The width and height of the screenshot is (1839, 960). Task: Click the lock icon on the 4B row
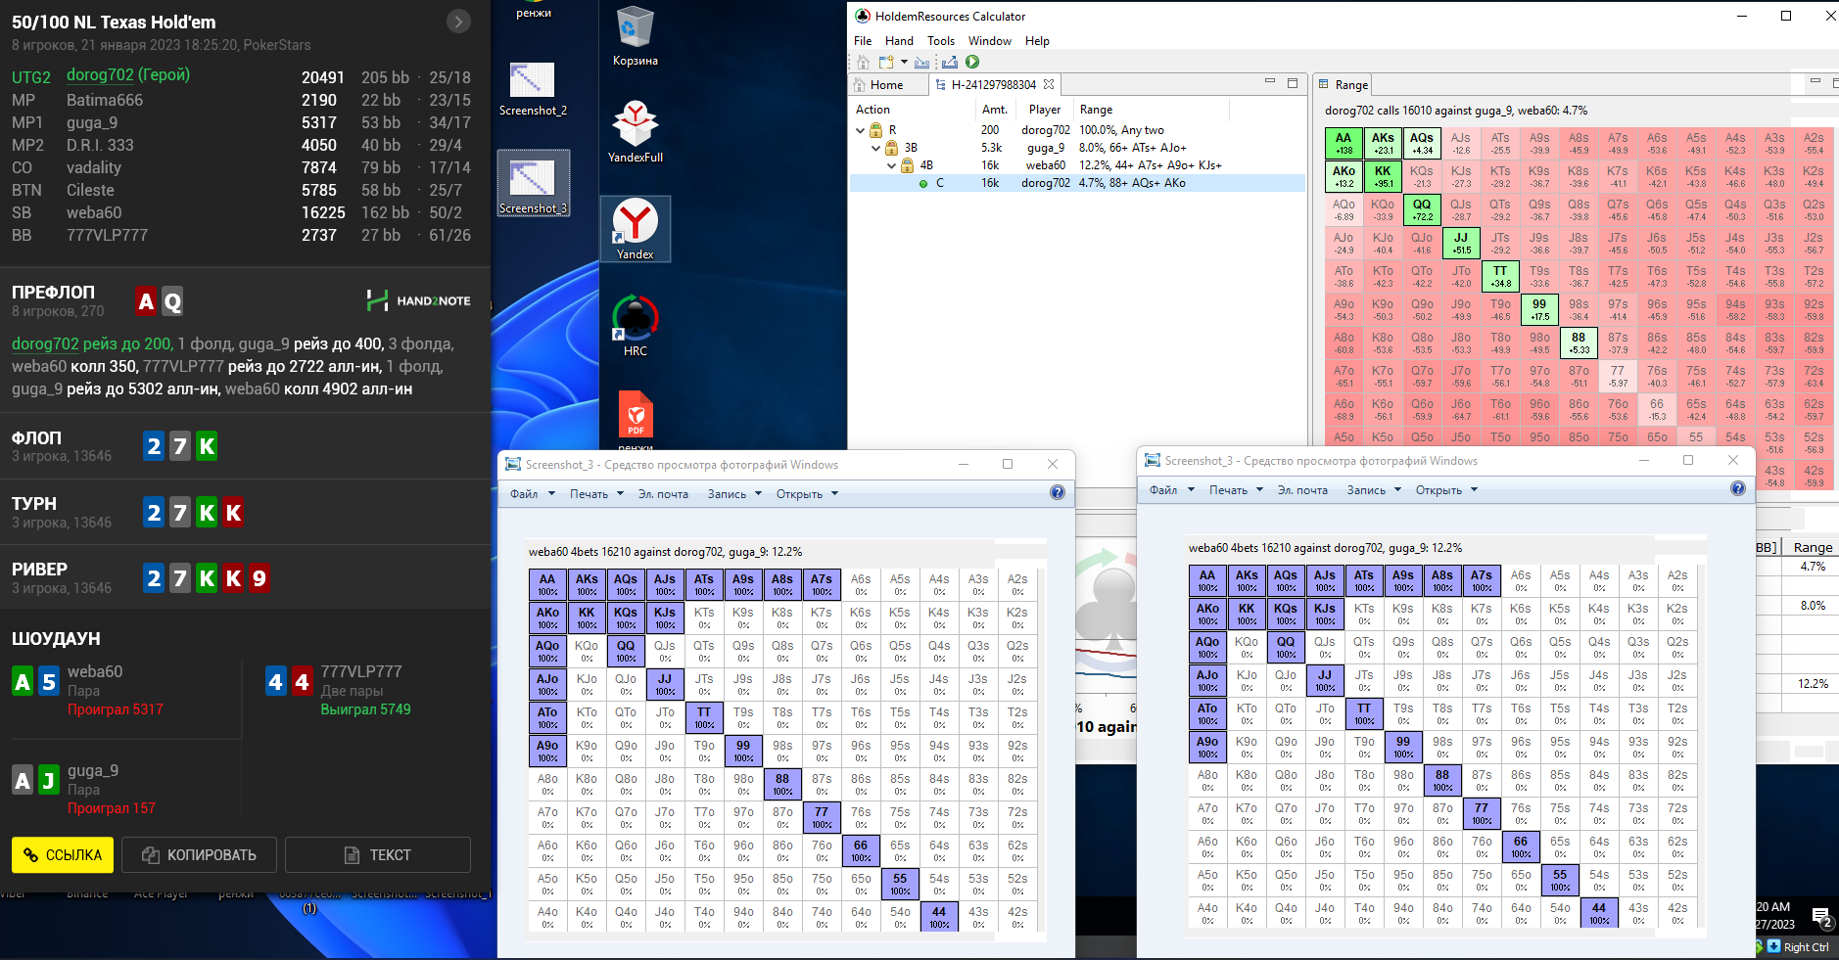coord(908,165)
